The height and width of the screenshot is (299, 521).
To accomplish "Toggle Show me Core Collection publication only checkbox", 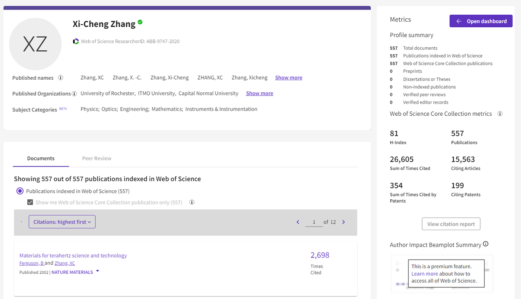I will (x=30, y=202).
